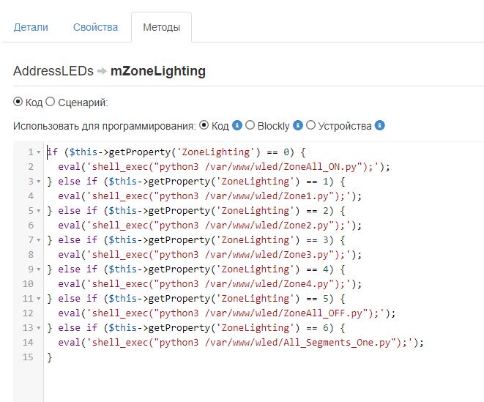The image size is (484, 402).
Task: Switch to the Детали tab
Action: point(31,27)
